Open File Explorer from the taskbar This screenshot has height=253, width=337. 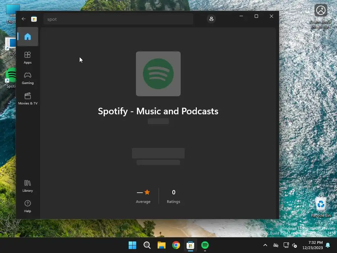pyautogui.click(x=161, y=245)
